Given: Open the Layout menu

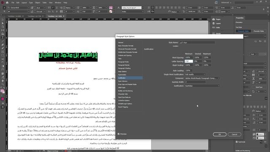Looking at the screenshot, I should (24, 3).
